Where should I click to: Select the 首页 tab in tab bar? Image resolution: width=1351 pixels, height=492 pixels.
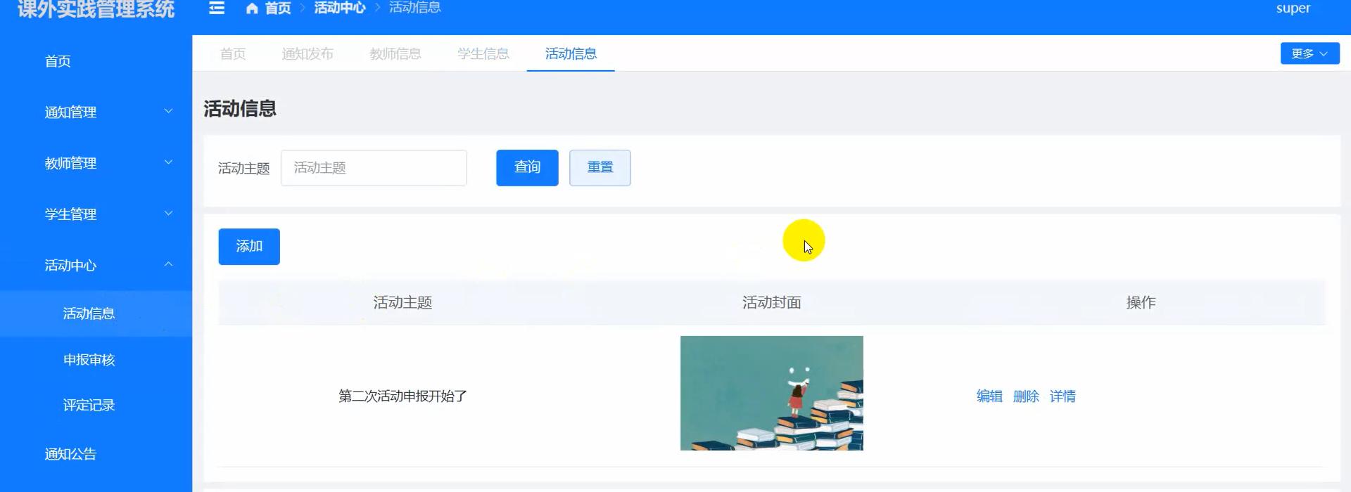tap(233, 53)
